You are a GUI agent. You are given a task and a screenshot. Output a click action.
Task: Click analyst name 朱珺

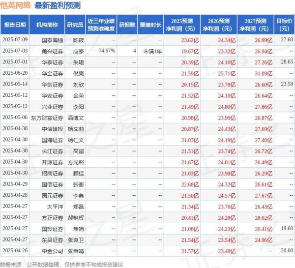78,62
